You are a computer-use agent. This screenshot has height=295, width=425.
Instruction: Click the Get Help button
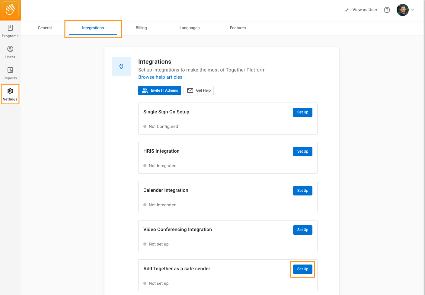coord(199,90)
